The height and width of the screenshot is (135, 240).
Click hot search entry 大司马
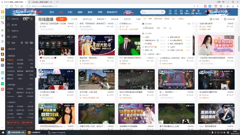pyautogui.click(x=147, y=37)
